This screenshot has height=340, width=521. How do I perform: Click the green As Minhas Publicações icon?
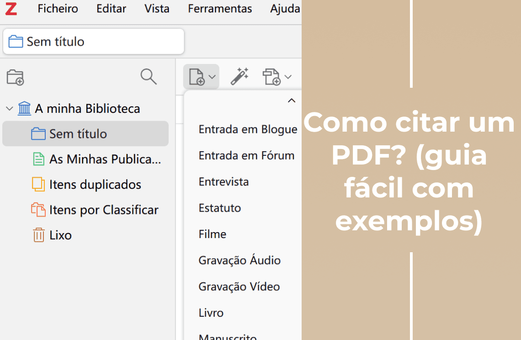coord(38,159)
